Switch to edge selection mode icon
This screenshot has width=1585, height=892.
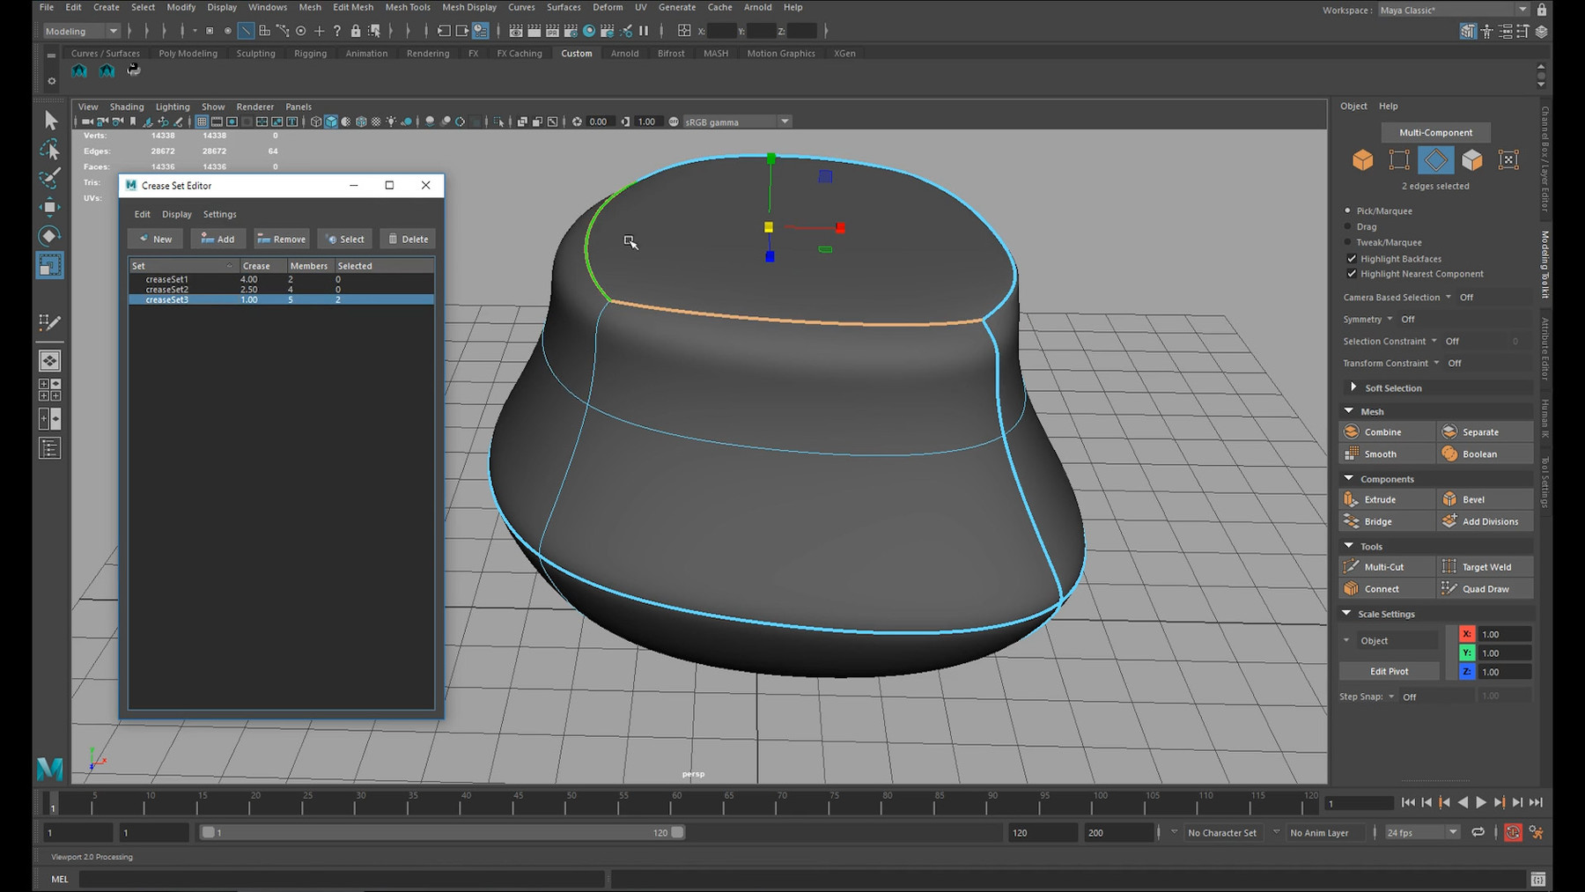[1435, 159]
